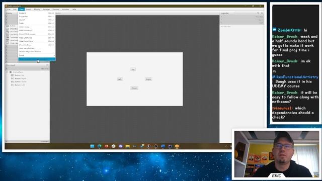Select the HTMLEditor icon in Library list

(8, 43)
